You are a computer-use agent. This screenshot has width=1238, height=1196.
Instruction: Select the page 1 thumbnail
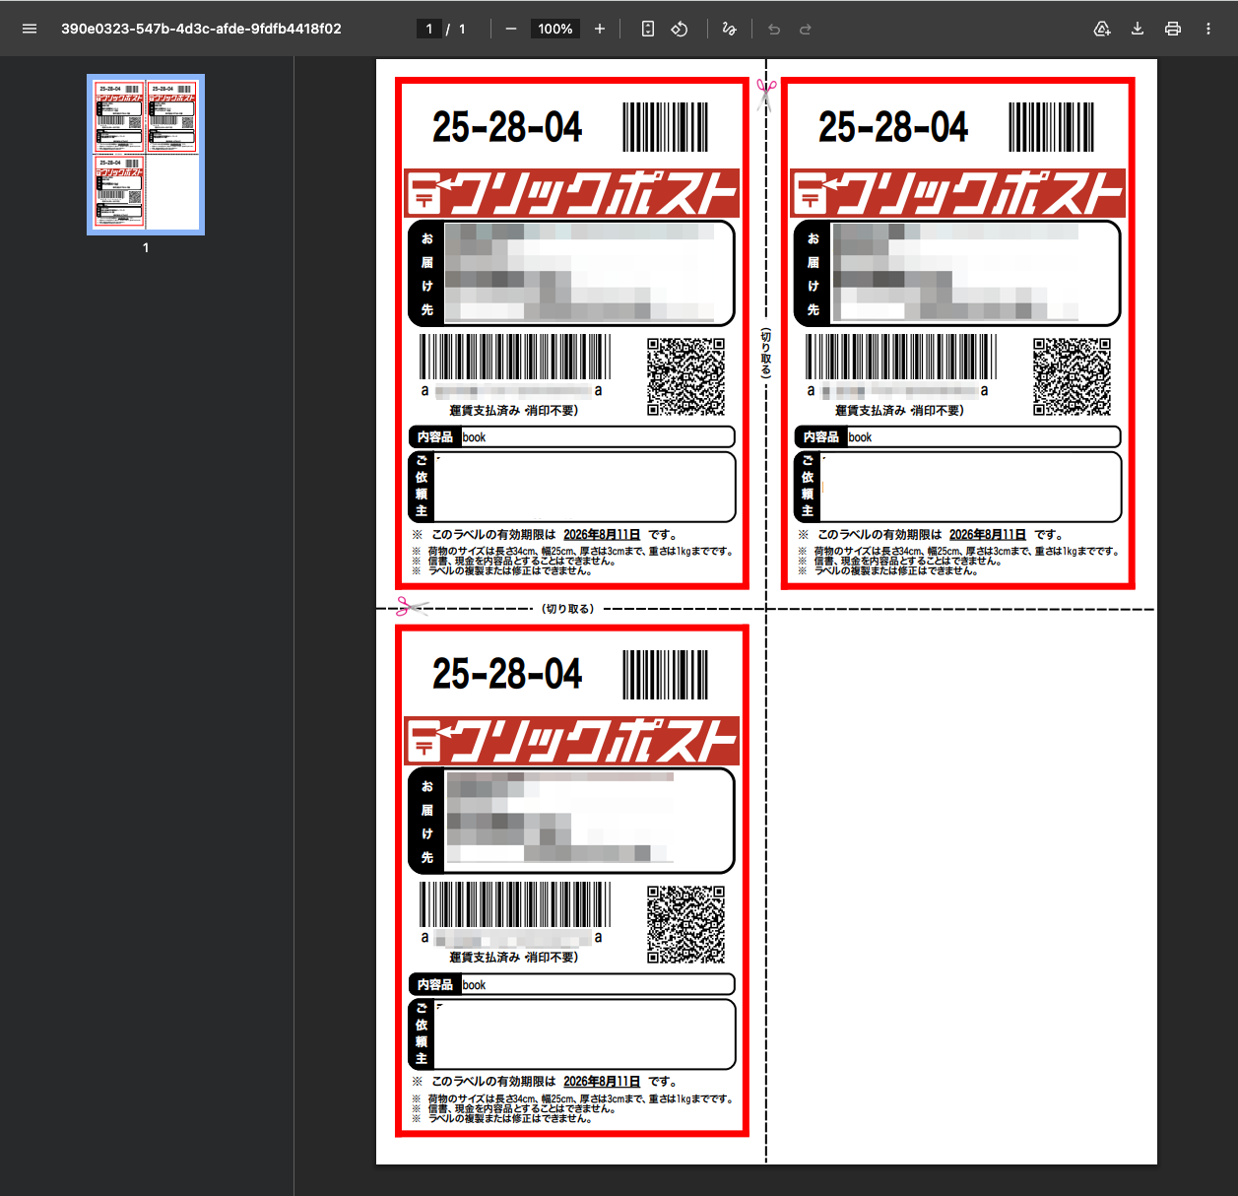[x=146, y=155]
